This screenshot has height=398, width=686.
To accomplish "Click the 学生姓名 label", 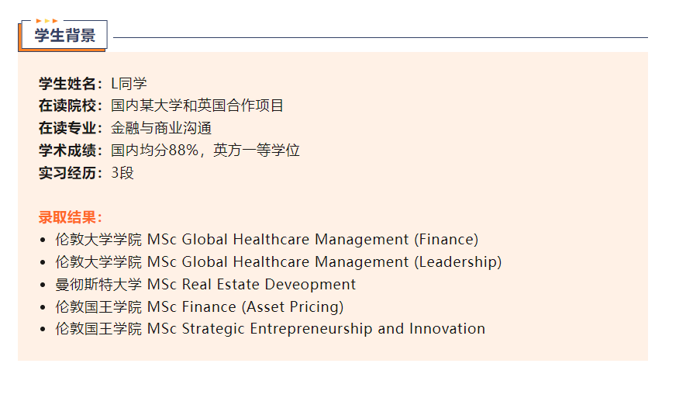I will click(70, 84).
